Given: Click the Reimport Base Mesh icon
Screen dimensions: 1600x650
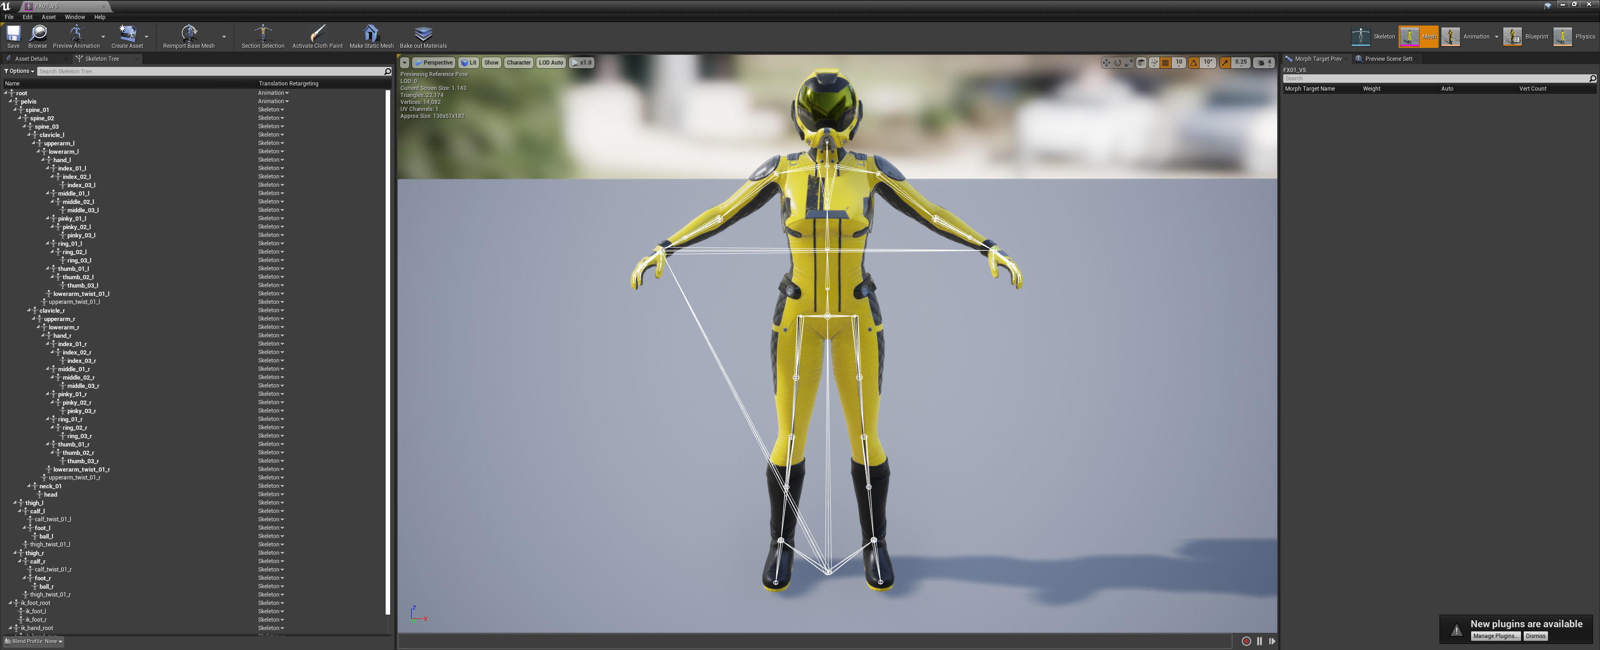Looking at the screenshot, I should [x=189, y=33].
